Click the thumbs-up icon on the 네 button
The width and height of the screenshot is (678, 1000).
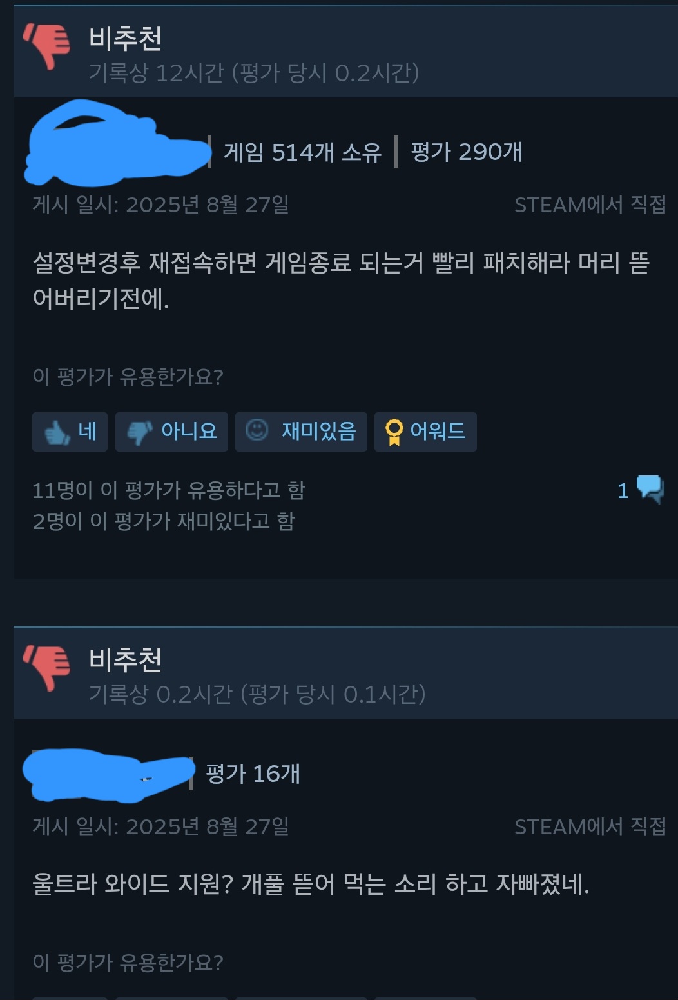57,432
